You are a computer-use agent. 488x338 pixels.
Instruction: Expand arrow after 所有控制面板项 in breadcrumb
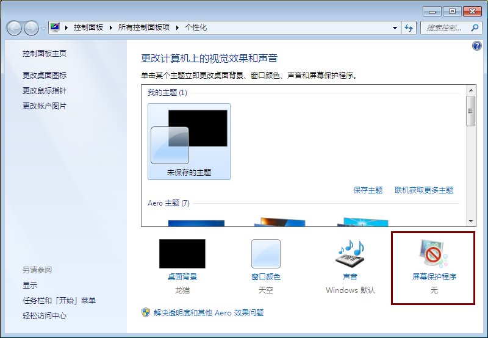coord(178,27)
